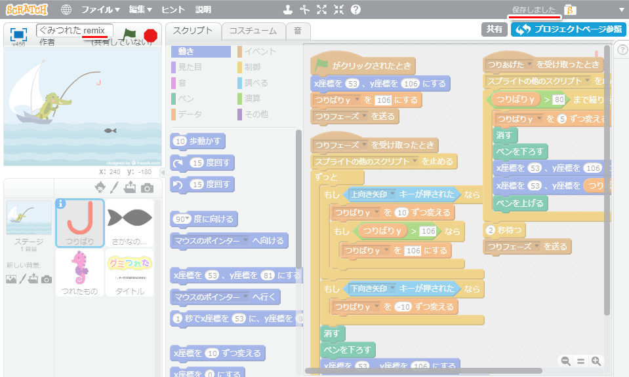Paint a new backdrop
This screenshot has width=629, height=377.
pos(22,279)
